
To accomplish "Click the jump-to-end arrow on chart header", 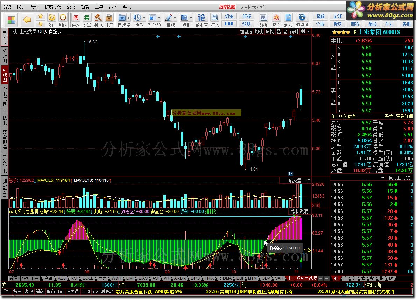I will (x=303, y=31).
